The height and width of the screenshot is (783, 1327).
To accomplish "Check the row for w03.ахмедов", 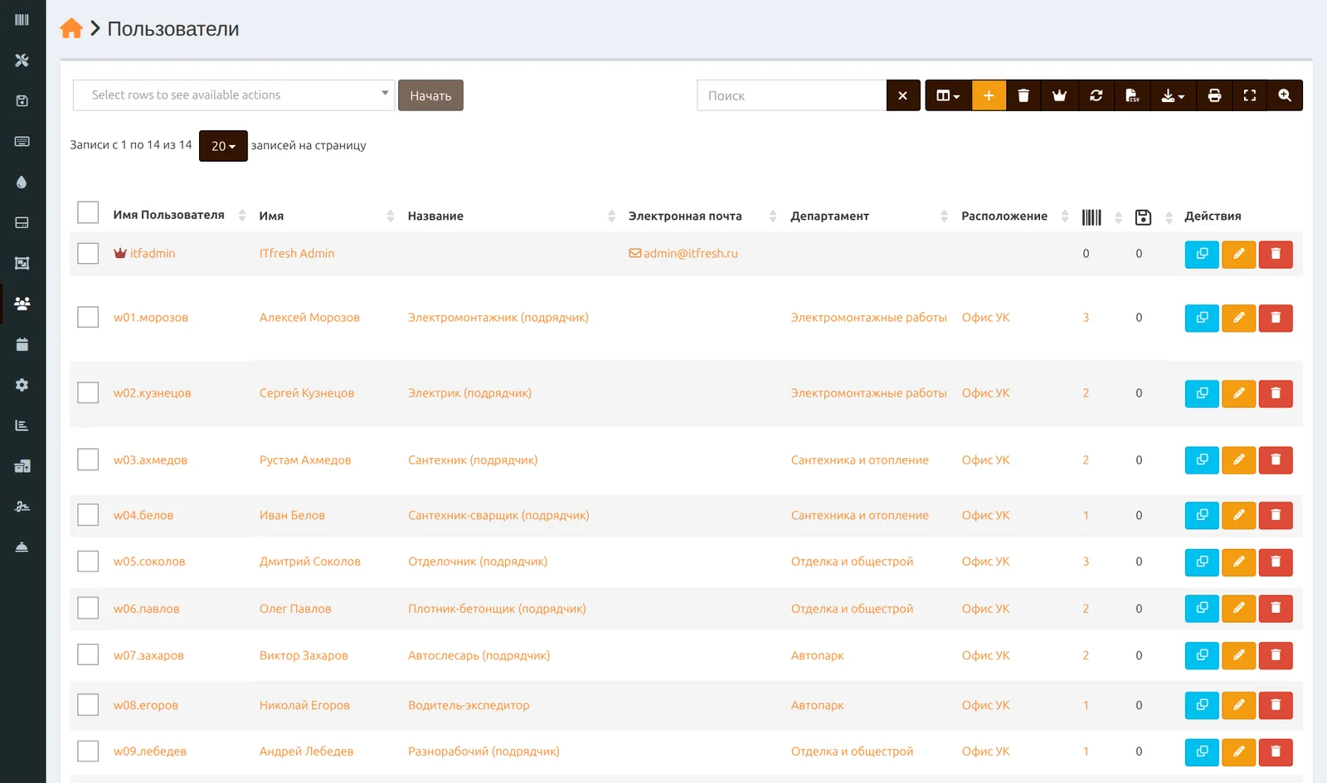I will pos(88,460).
